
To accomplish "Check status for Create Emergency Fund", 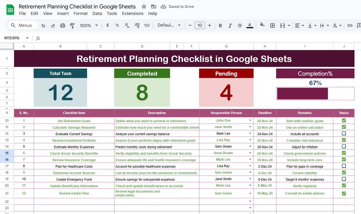I will (x=344, y=179).
